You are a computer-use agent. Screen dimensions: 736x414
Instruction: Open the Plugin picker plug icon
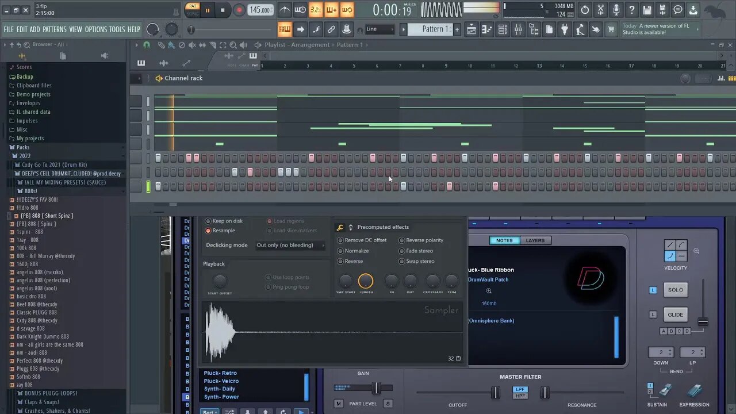[564, 29]
